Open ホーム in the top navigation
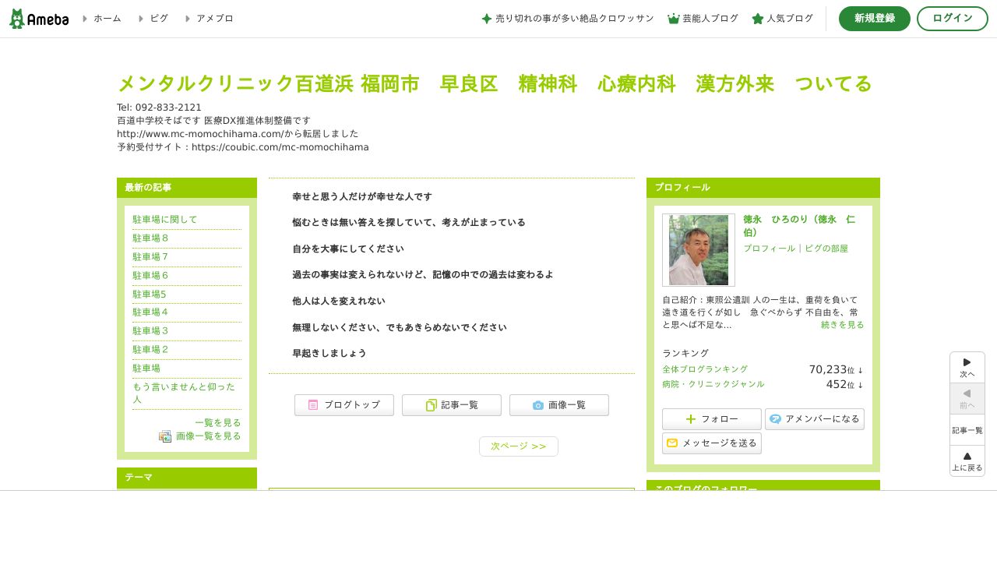997x561 pixels. [x=107, y=18]
